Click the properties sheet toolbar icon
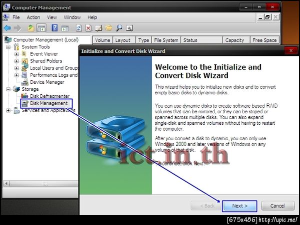Image resolution: width=300 pixels, height=225 pixels. click(98, 28)
